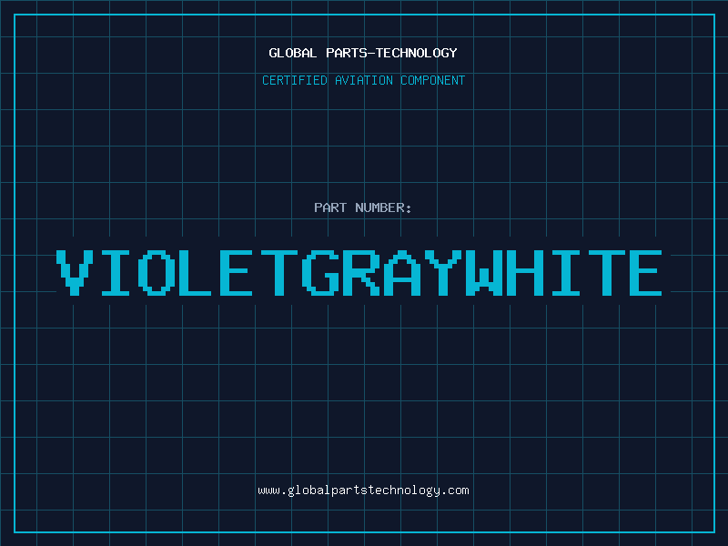
Task: Select the CERTIFIED AVIATION COMPONENT subtitle
Action: (363, 80)
